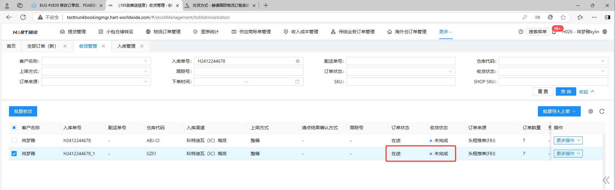Open the 订单状态 dropdown
Viewport: 615px width, 190px height.
[x=401, y=71]
